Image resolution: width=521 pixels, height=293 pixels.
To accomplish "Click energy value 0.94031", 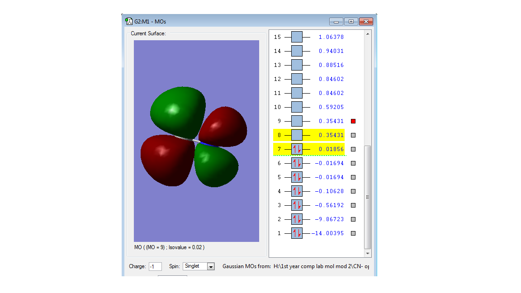I will point(331,51).
